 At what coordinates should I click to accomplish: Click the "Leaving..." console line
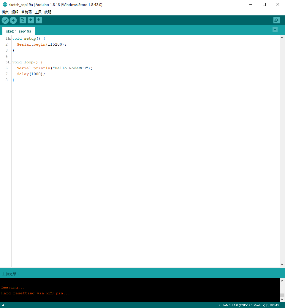(13, 287)
